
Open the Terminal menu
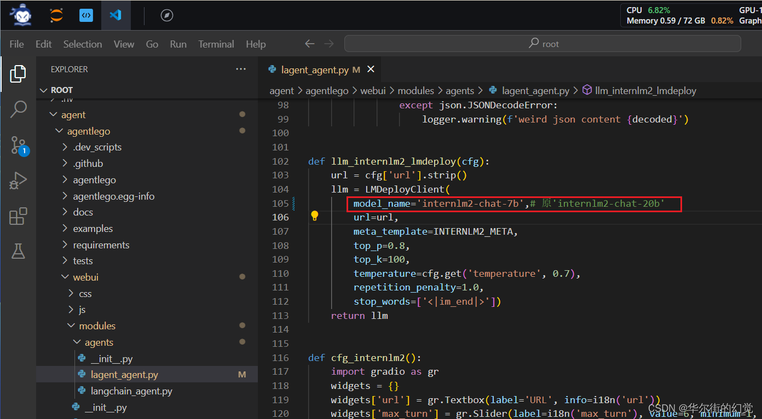coord(216,44)
